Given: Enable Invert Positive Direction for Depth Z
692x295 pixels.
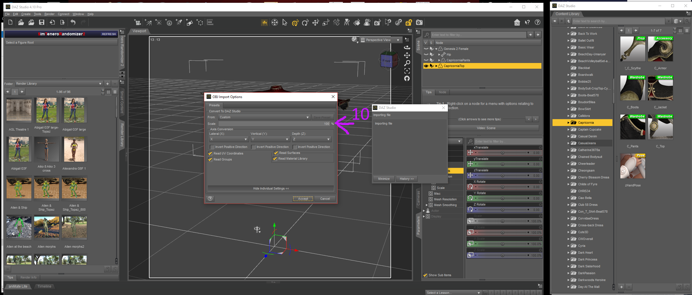Looking at the screenshot, I should pyautogui.click(x=295, y=147).
